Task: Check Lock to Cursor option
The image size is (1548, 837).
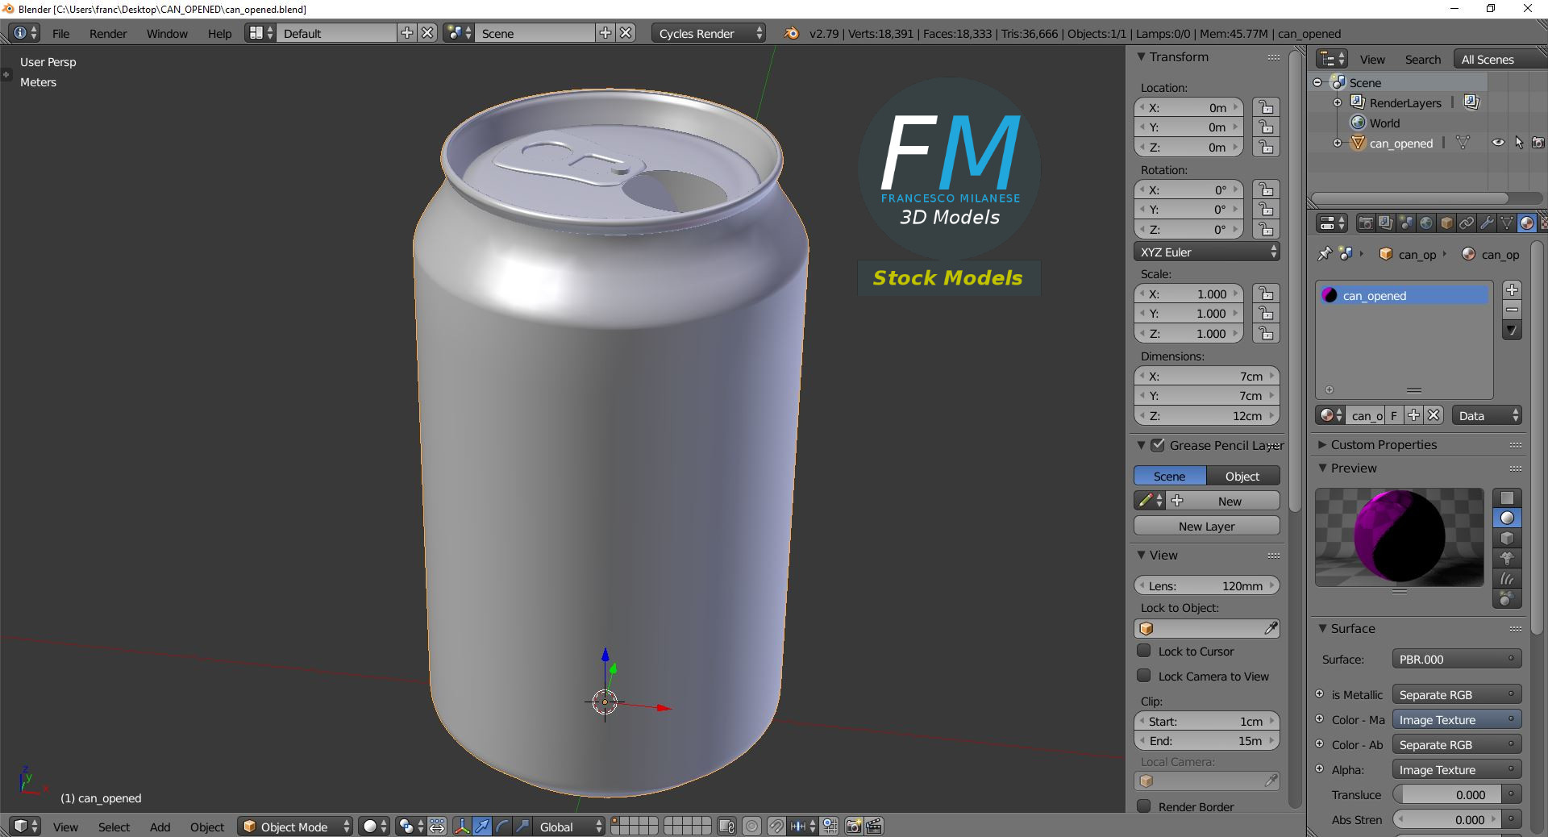Action: tap(1144, 652)
